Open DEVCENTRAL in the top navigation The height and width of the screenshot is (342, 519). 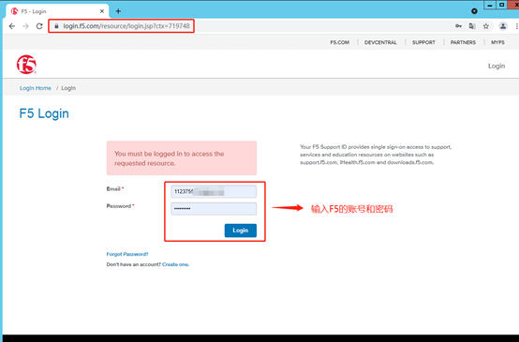point(380,42)
